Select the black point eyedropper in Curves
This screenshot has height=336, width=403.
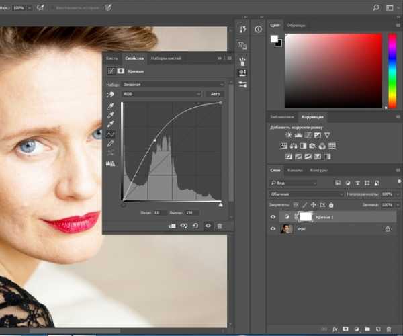pos(111,106)
